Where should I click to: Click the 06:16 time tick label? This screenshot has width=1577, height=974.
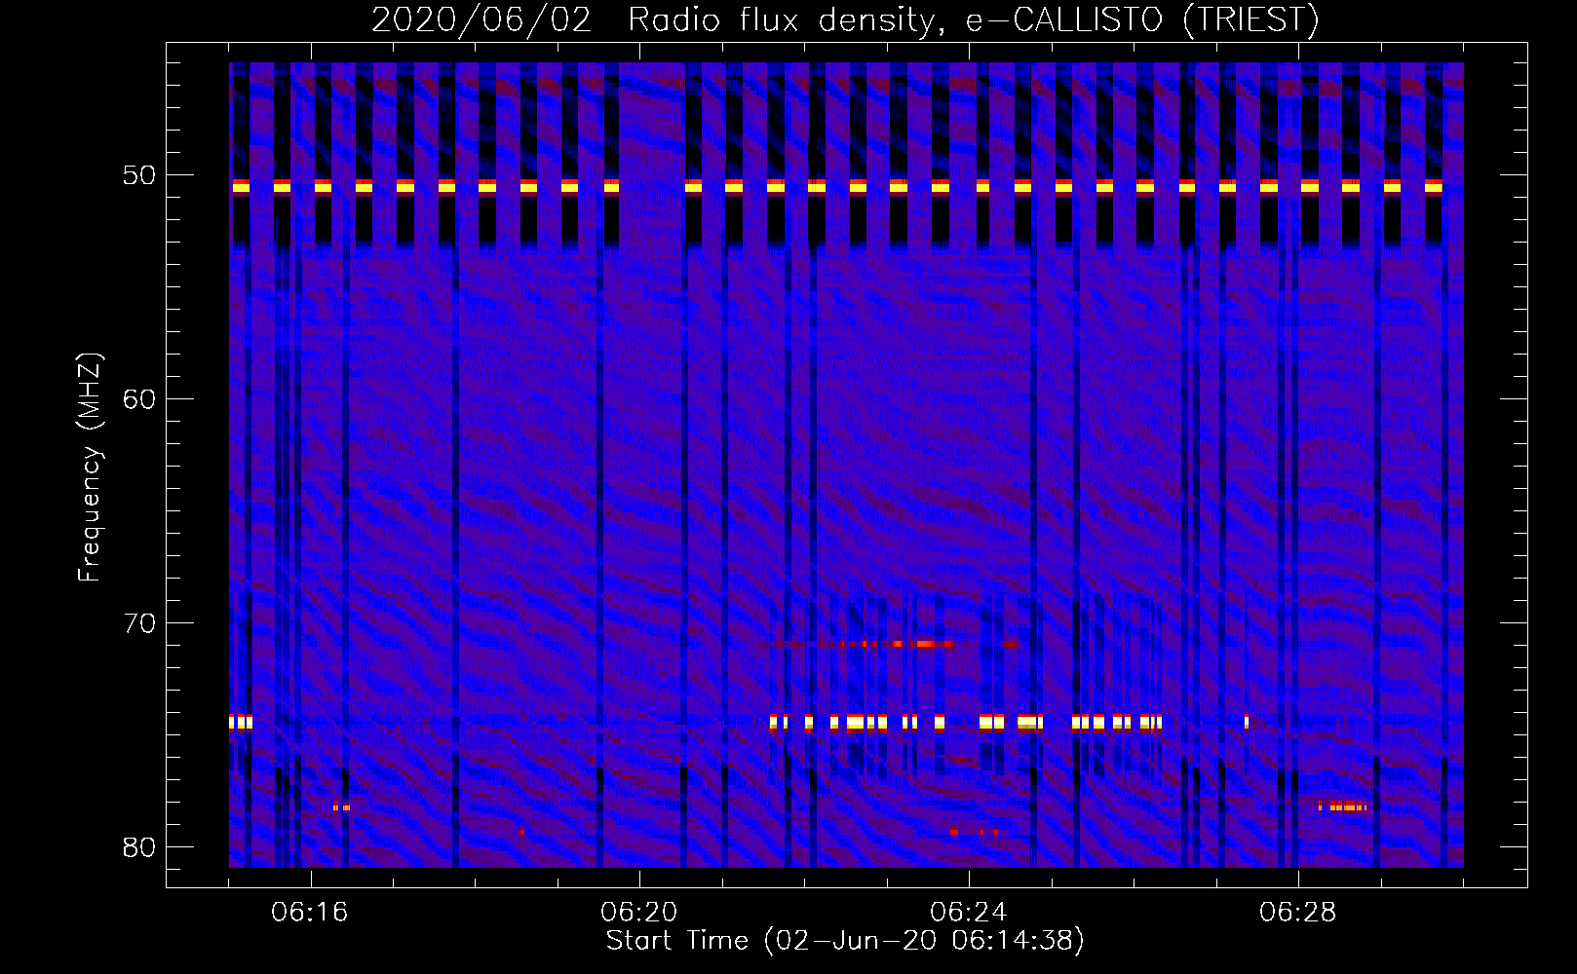coord(310,913)
